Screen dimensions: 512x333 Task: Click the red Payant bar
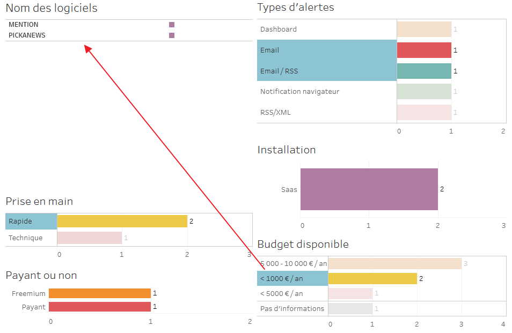(x=100, y=307)
